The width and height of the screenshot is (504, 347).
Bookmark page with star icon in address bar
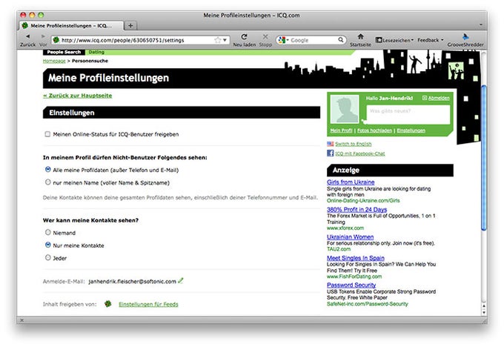click(x=218, y=40)
